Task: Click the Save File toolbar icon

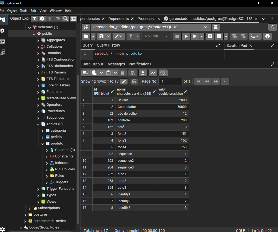Action: (x=101, y=36)
